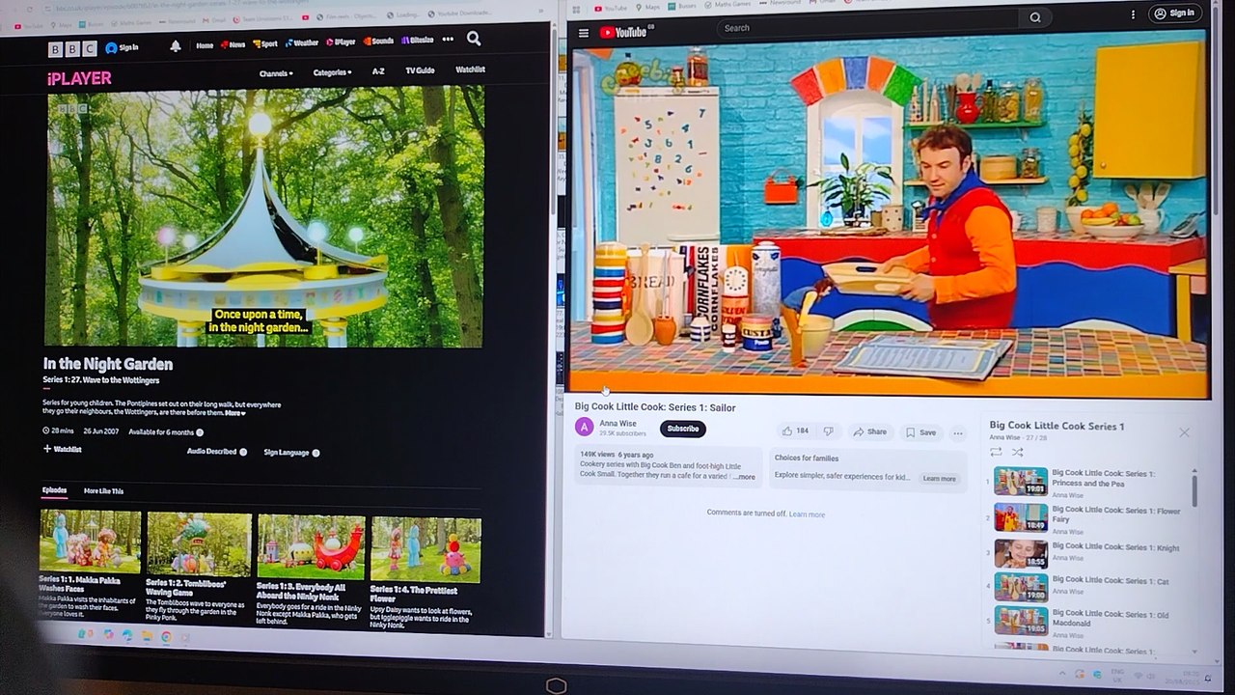Sign in to BBC account

coord(123,47)
